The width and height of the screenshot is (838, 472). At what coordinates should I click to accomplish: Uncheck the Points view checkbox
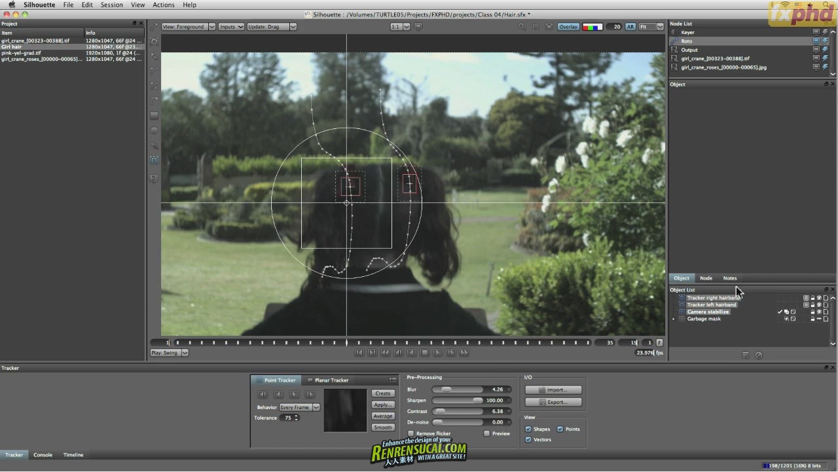[x=560, y=429]
